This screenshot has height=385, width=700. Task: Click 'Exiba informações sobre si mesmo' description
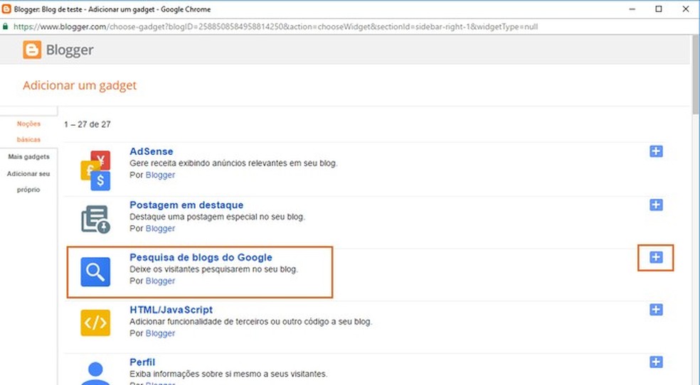coord(228,374)
